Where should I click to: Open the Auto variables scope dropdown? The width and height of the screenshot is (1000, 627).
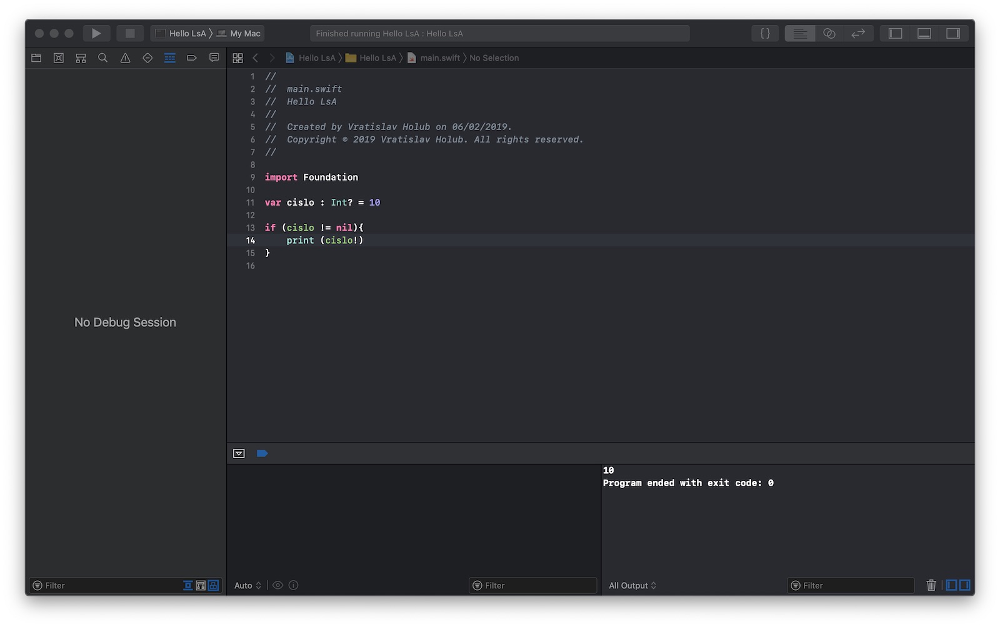(247, 585)
